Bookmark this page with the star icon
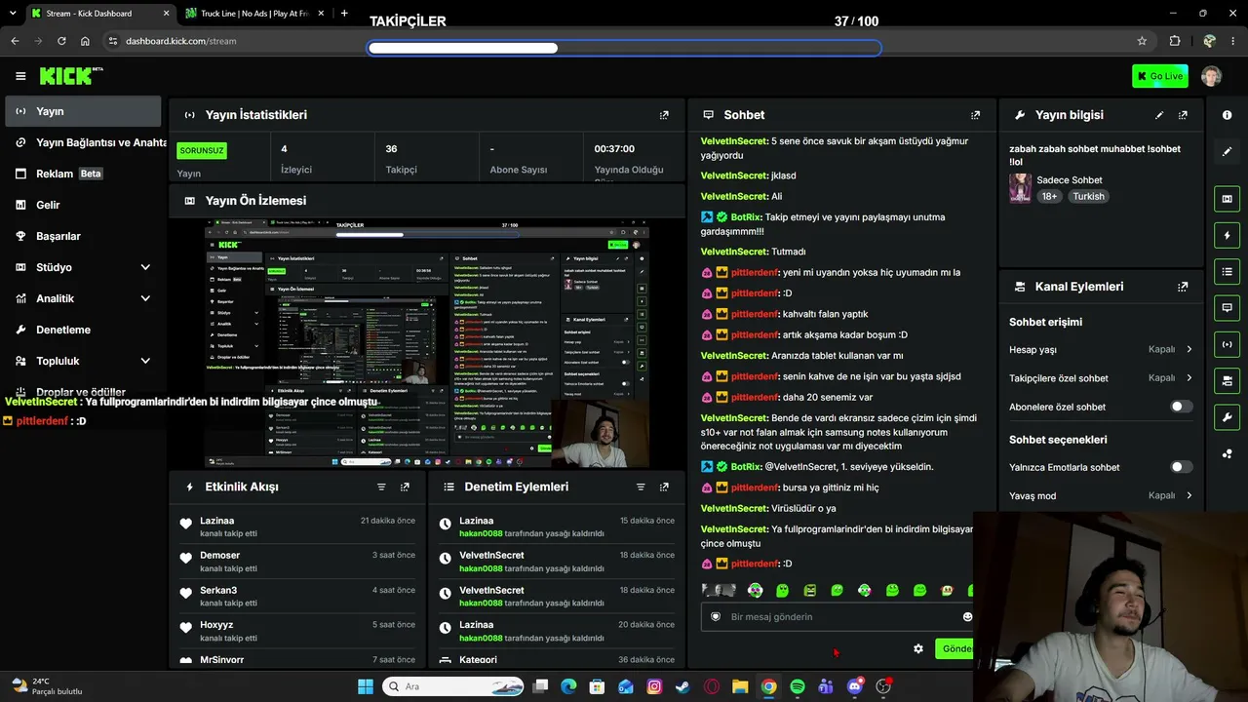Screen dimensions: 1248x702 [1142, 41]
